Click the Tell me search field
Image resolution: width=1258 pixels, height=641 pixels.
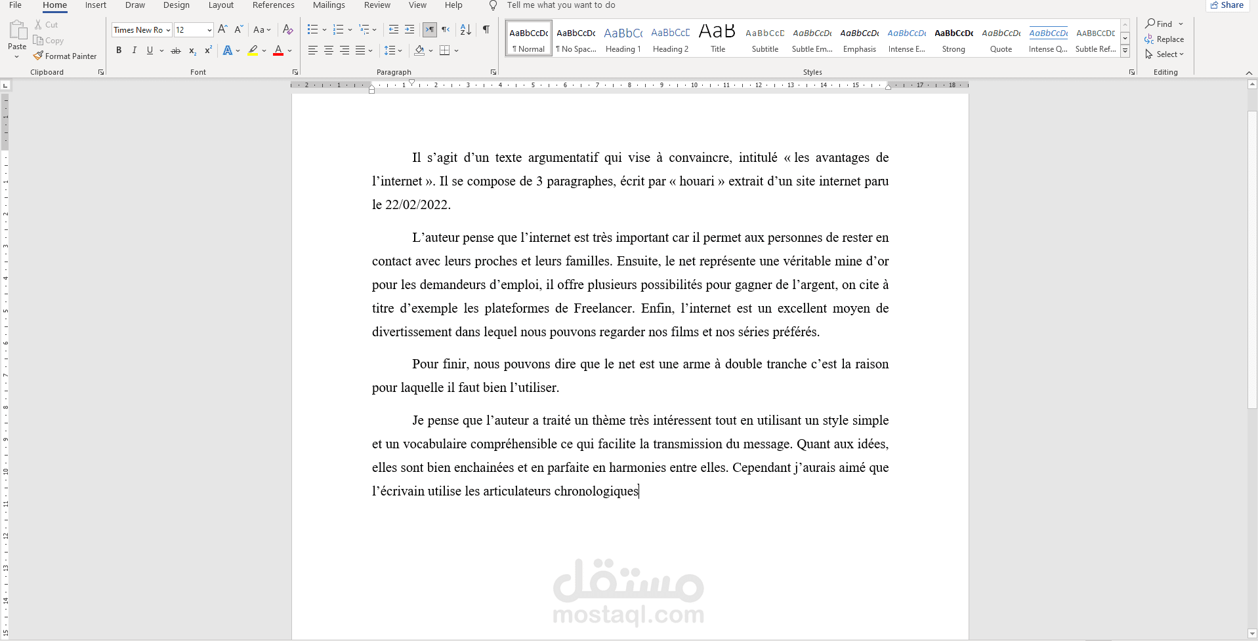point(561,5)
